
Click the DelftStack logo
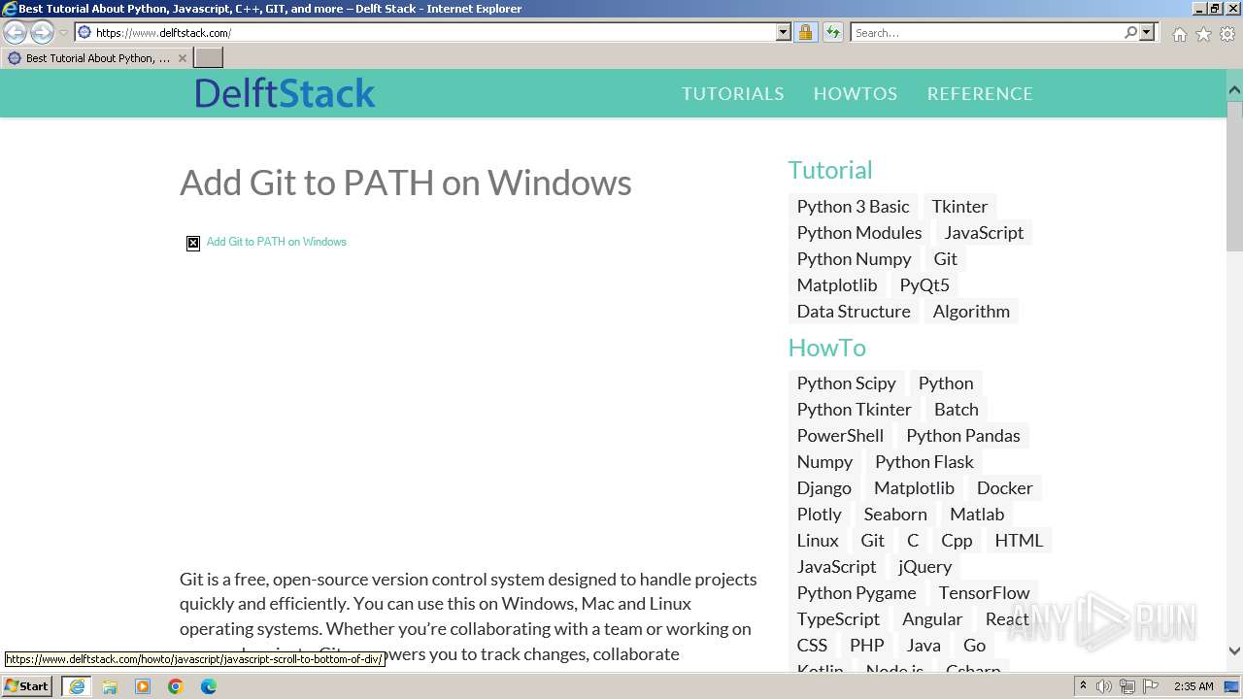coord(285,93)
